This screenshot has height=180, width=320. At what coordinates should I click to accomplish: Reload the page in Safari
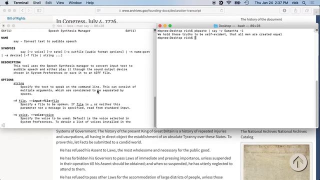[221, 10]
